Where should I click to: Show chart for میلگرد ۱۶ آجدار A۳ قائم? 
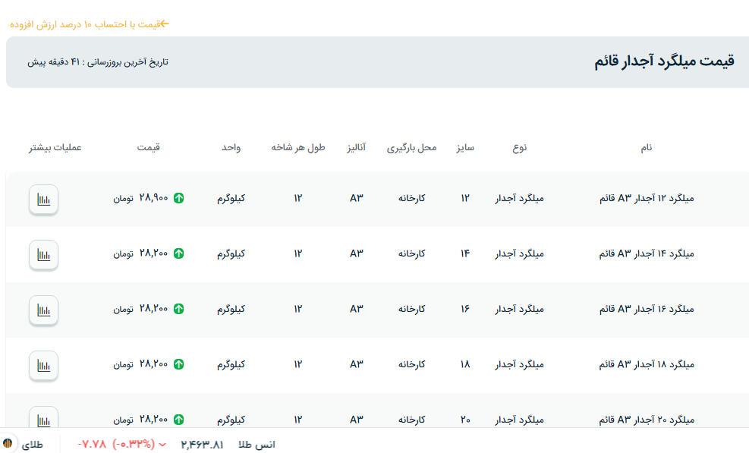(x=43, y=310)
